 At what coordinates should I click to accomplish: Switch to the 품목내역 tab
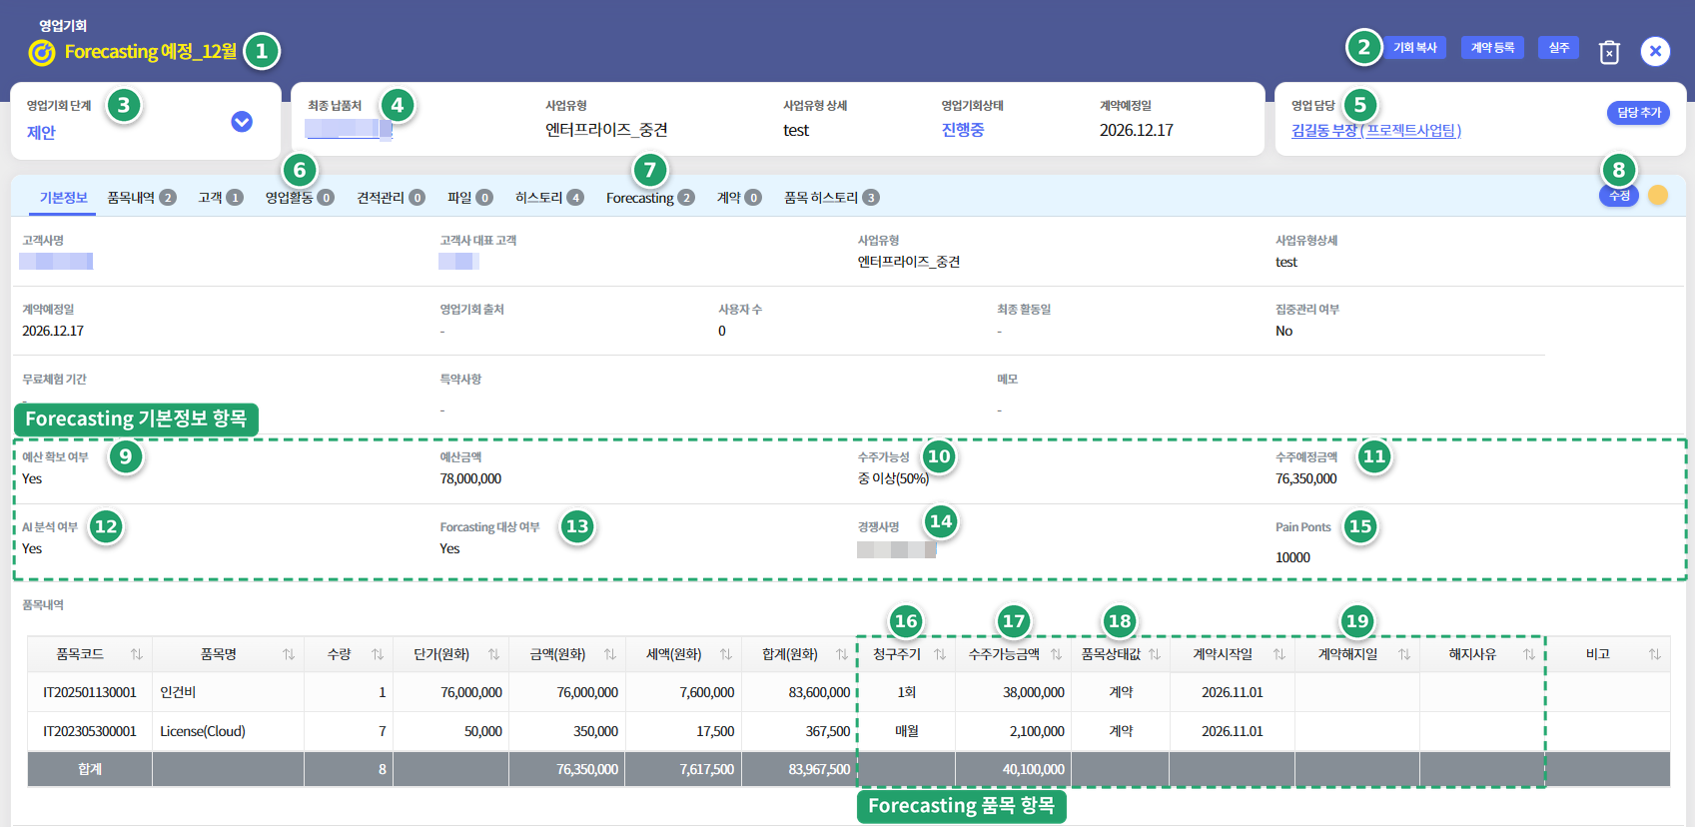(142, 198)
